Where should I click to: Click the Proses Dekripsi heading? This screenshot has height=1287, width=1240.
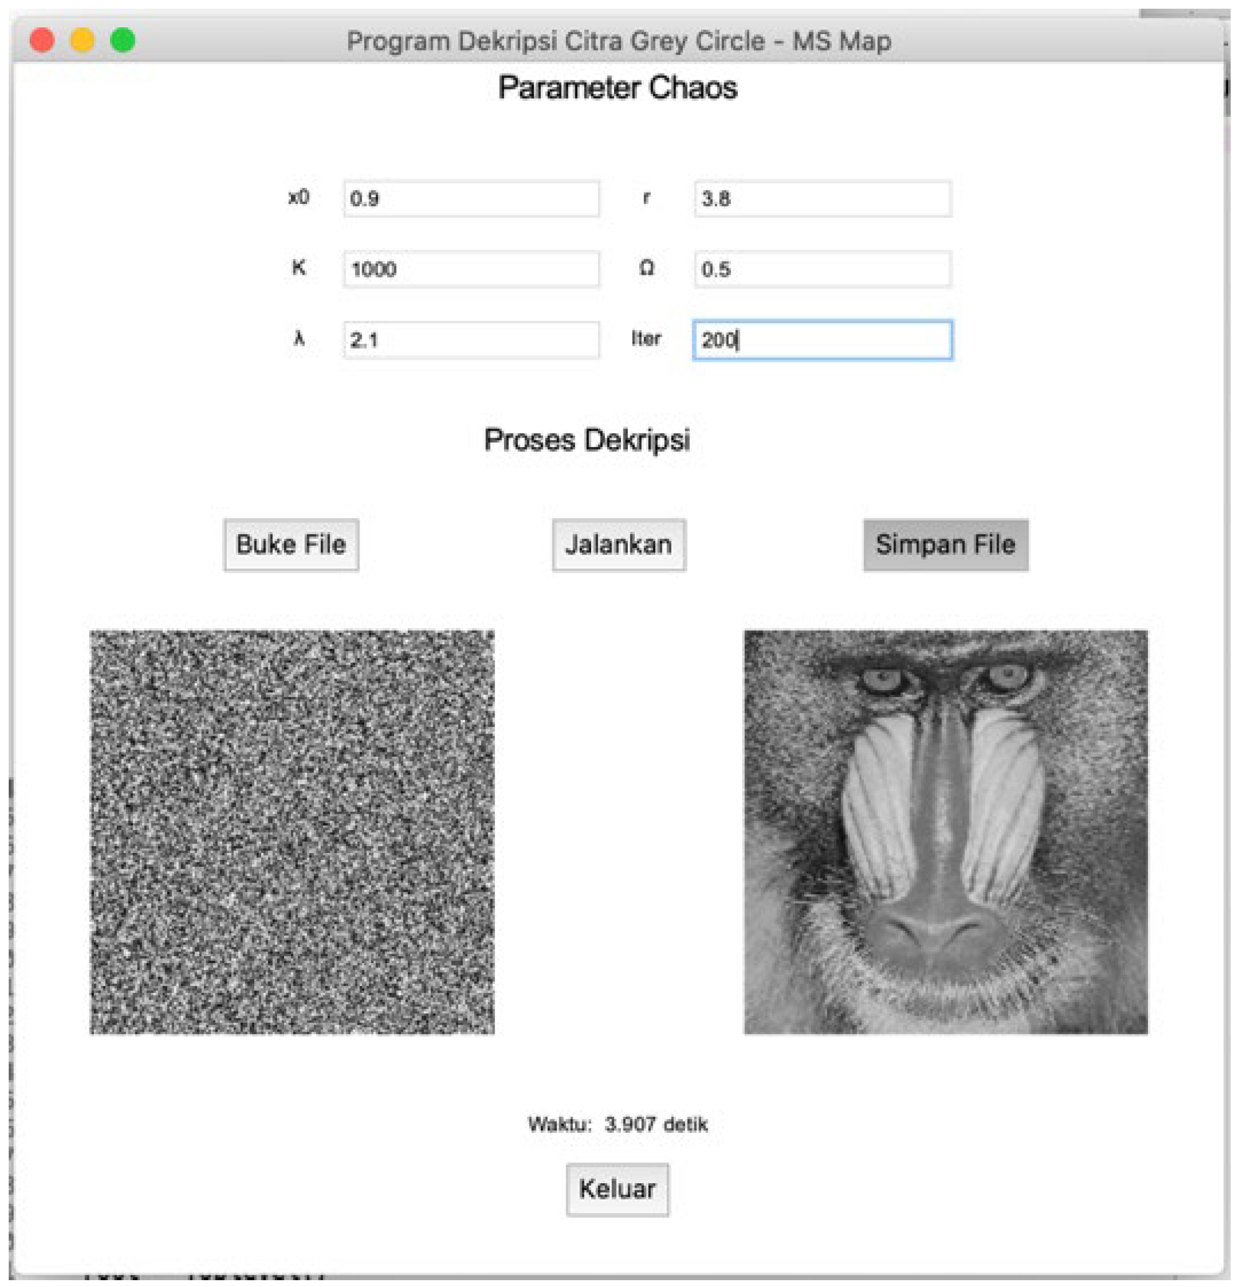586,440
